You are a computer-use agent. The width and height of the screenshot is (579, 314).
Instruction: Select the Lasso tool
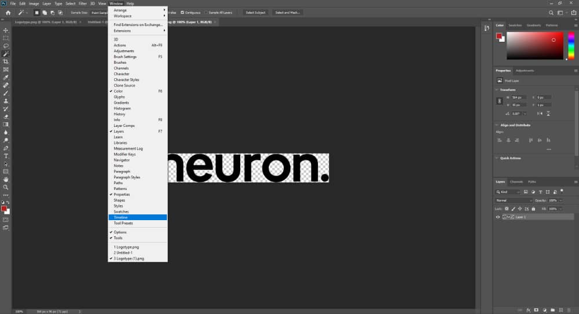click(x=6, y=46)
